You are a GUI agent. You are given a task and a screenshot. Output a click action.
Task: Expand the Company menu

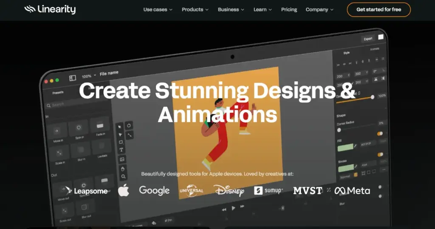[x=319, y=9]
